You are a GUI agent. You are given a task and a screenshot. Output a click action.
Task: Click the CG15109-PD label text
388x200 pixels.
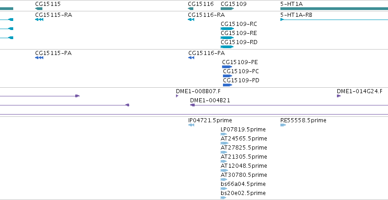pyautogui.click(x=241, y=80)
